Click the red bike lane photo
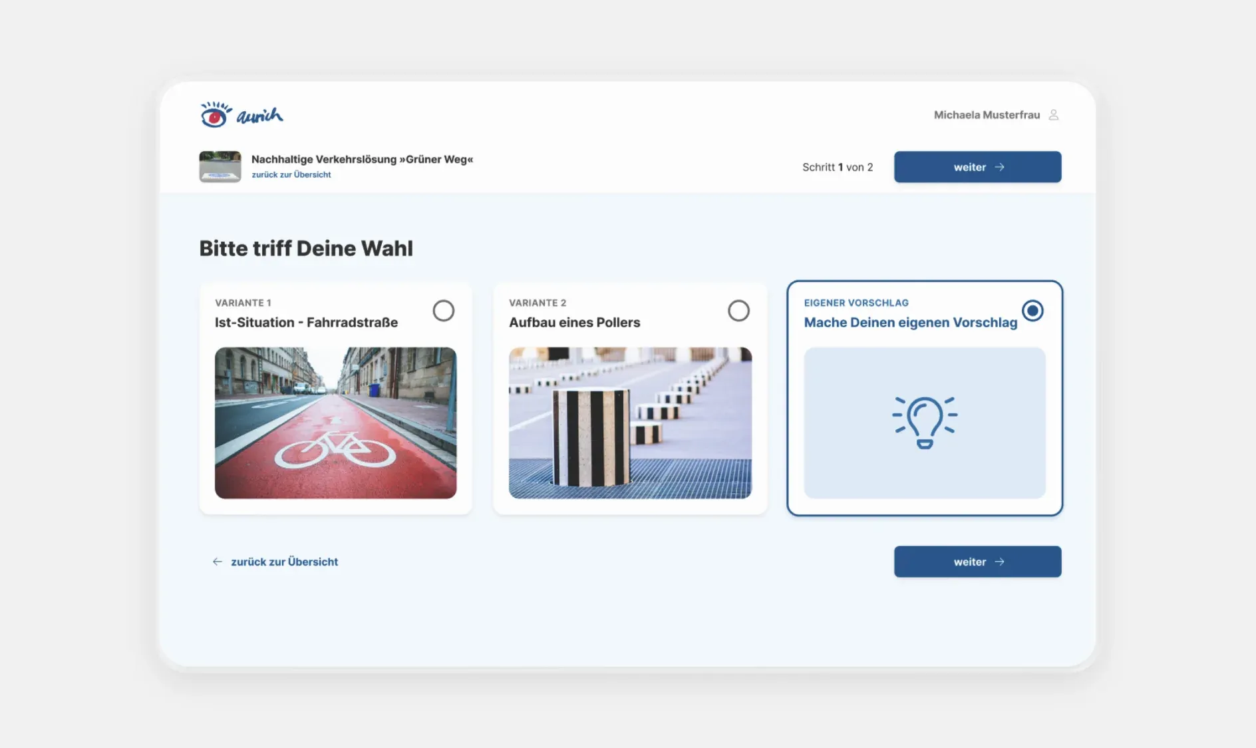Screen dimensions: 1256x748 336,423
